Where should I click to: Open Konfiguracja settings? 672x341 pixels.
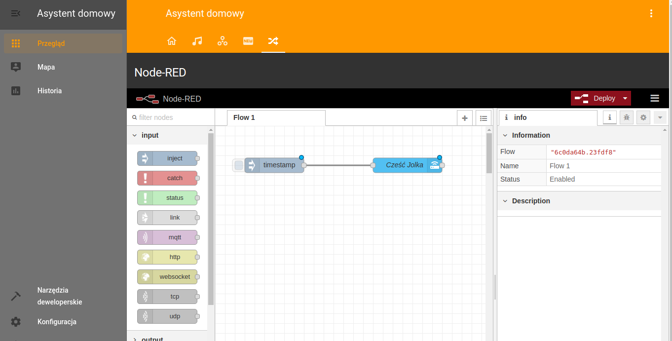click(x=63, y=322)
